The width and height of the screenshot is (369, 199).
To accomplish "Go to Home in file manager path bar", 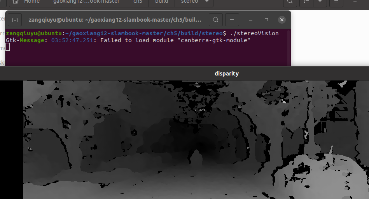I will pyautogui.click(x=27, y=2).
